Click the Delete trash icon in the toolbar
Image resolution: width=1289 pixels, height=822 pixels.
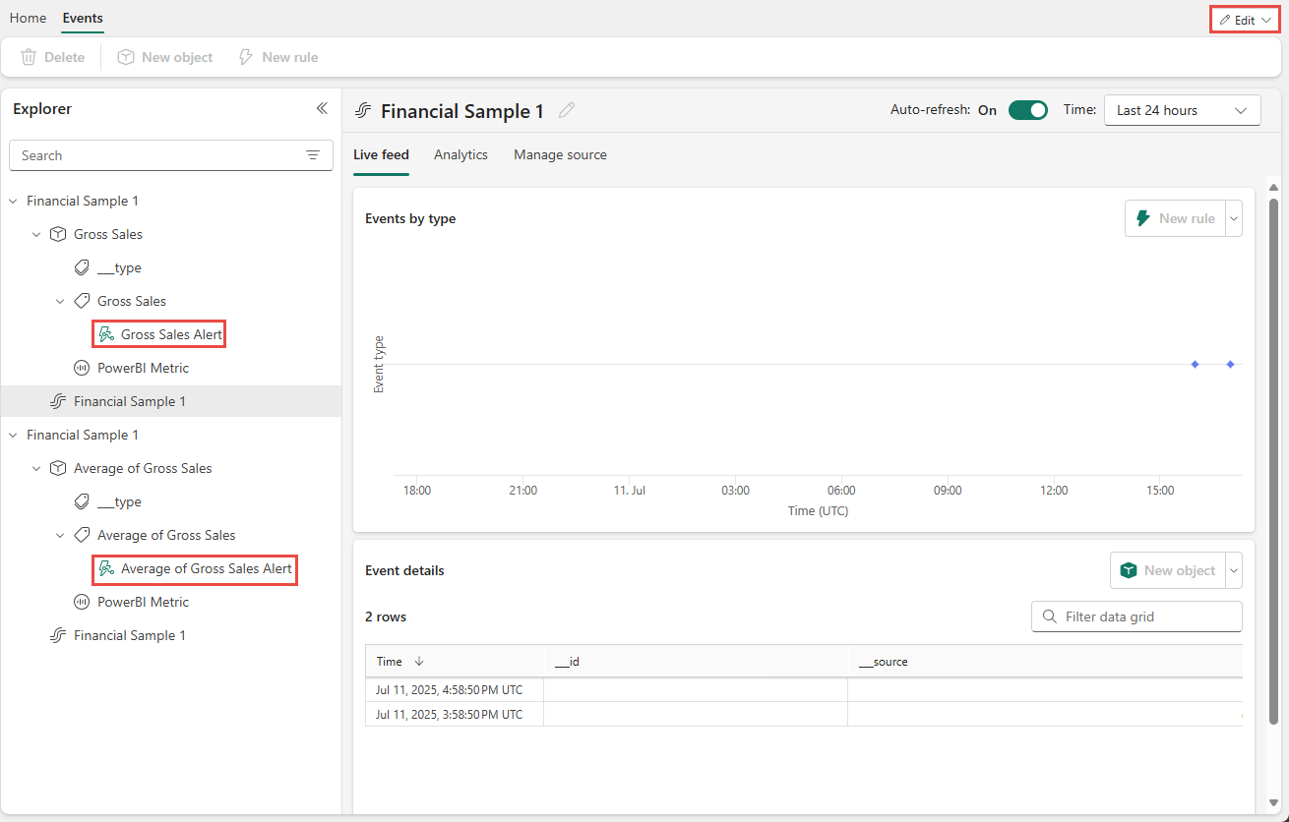coord(30,57)
